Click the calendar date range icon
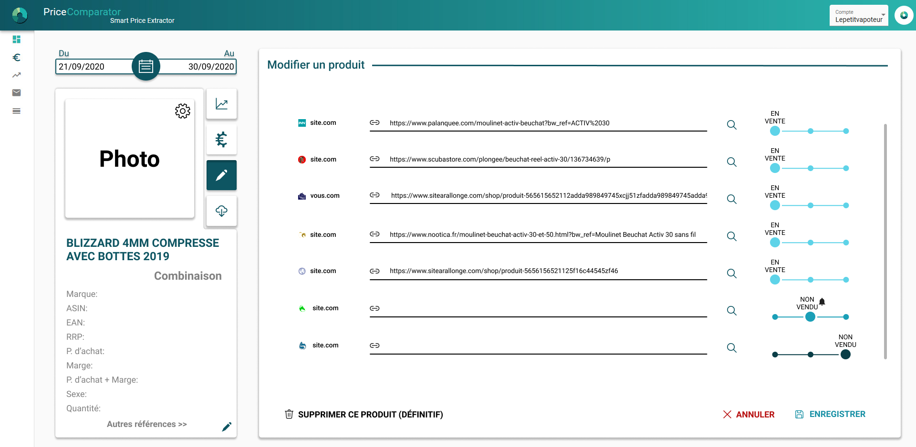The image size is (916, 447). pyautogui.click(x=146, y=66)
